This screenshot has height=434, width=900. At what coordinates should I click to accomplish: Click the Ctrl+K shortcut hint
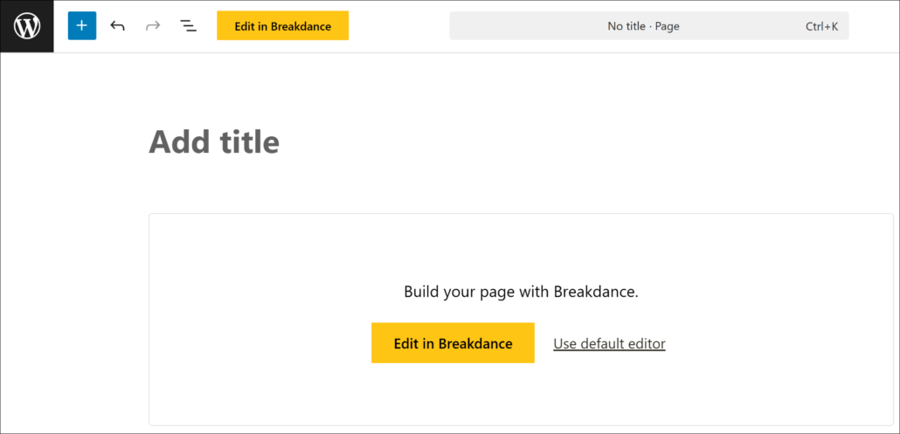click(821, 26)
